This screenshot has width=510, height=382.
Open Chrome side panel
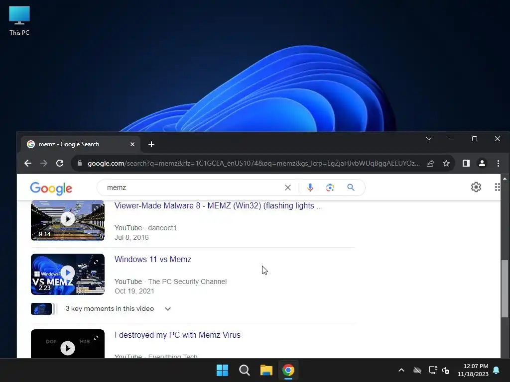pos(466,163)
